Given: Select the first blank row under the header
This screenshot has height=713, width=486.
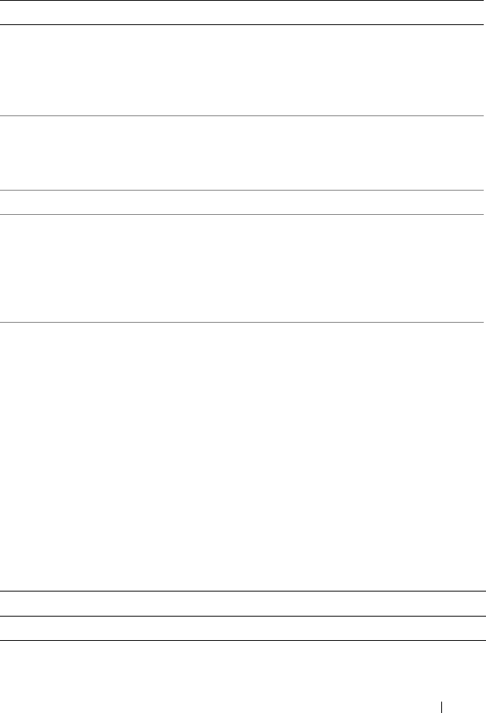Looking at the screenshot, I should click(x=243, y=70).
